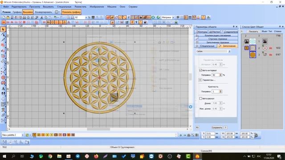
Task: Click the add color plus icon on palette bar
Action: pyautogui.click(x=180, y=135)
